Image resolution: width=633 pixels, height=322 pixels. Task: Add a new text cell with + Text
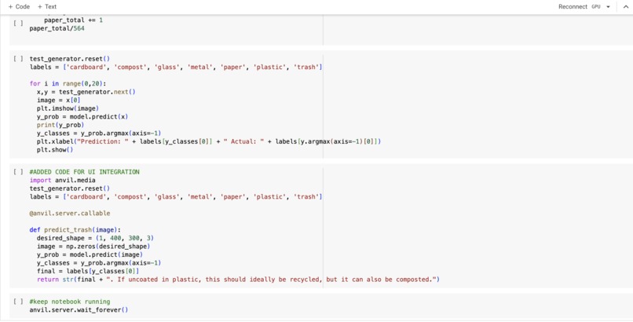click(x=47, y=6)
